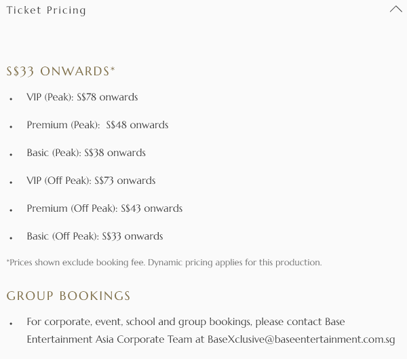Click the bullet beside VIP (Off Peak)
Screen dimensions: 407x359
click(11, 182)
